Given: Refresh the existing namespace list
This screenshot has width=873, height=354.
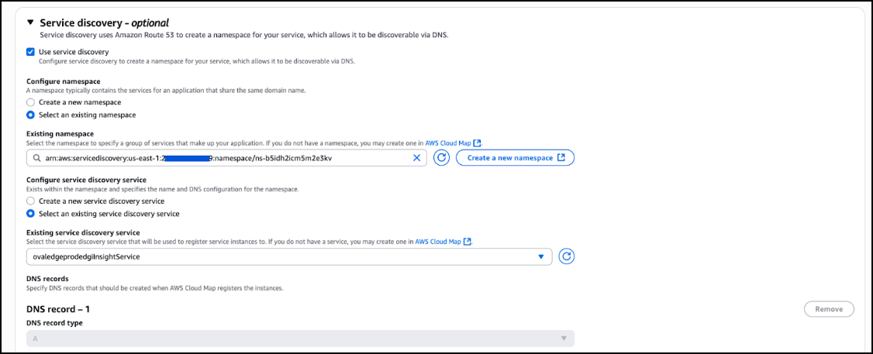Looking at the screenshot, I should pyautogui.click(x=442, y=158).
